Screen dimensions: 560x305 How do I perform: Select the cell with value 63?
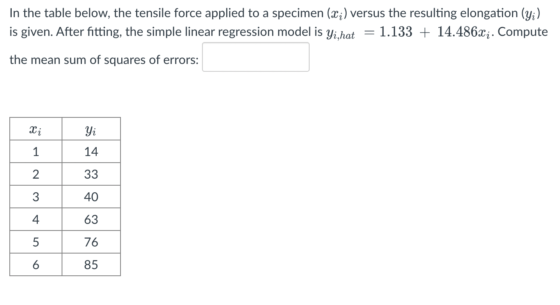pyautogui.click(x=91, y=220)
